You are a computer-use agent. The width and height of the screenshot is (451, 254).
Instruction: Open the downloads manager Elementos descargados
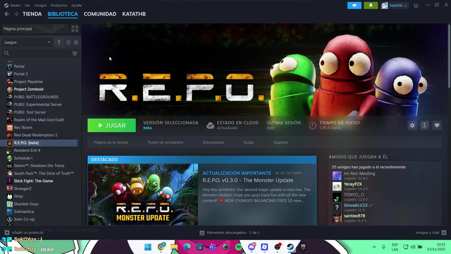tap(229, 232)
